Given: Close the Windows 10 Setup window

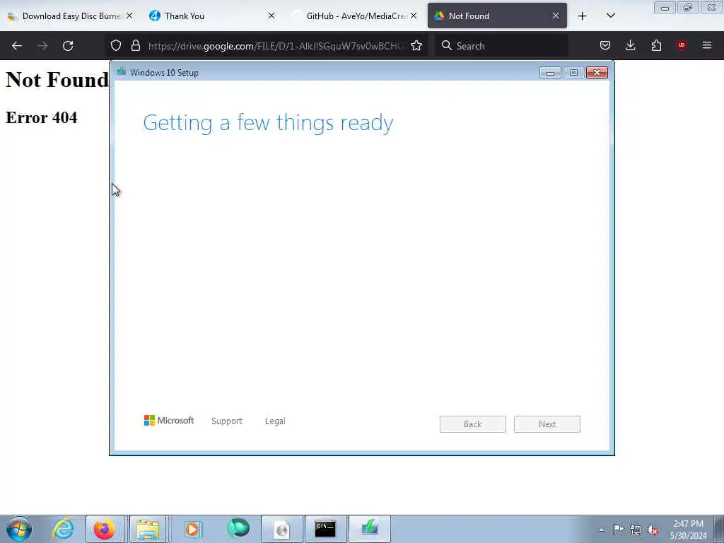Looking at the screenshot, I should pyautogui.click(x=597, y=73).
